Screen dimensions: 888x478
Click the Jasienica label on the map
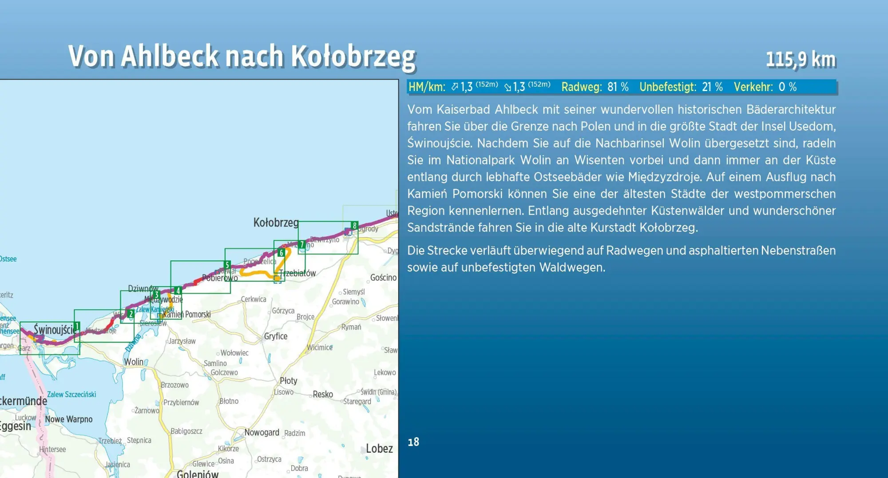click(118, 465)
